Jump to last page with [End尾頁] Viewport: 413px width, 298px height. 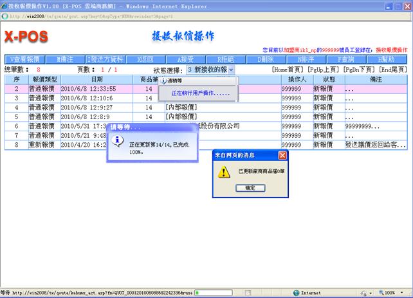click(392, 70)
